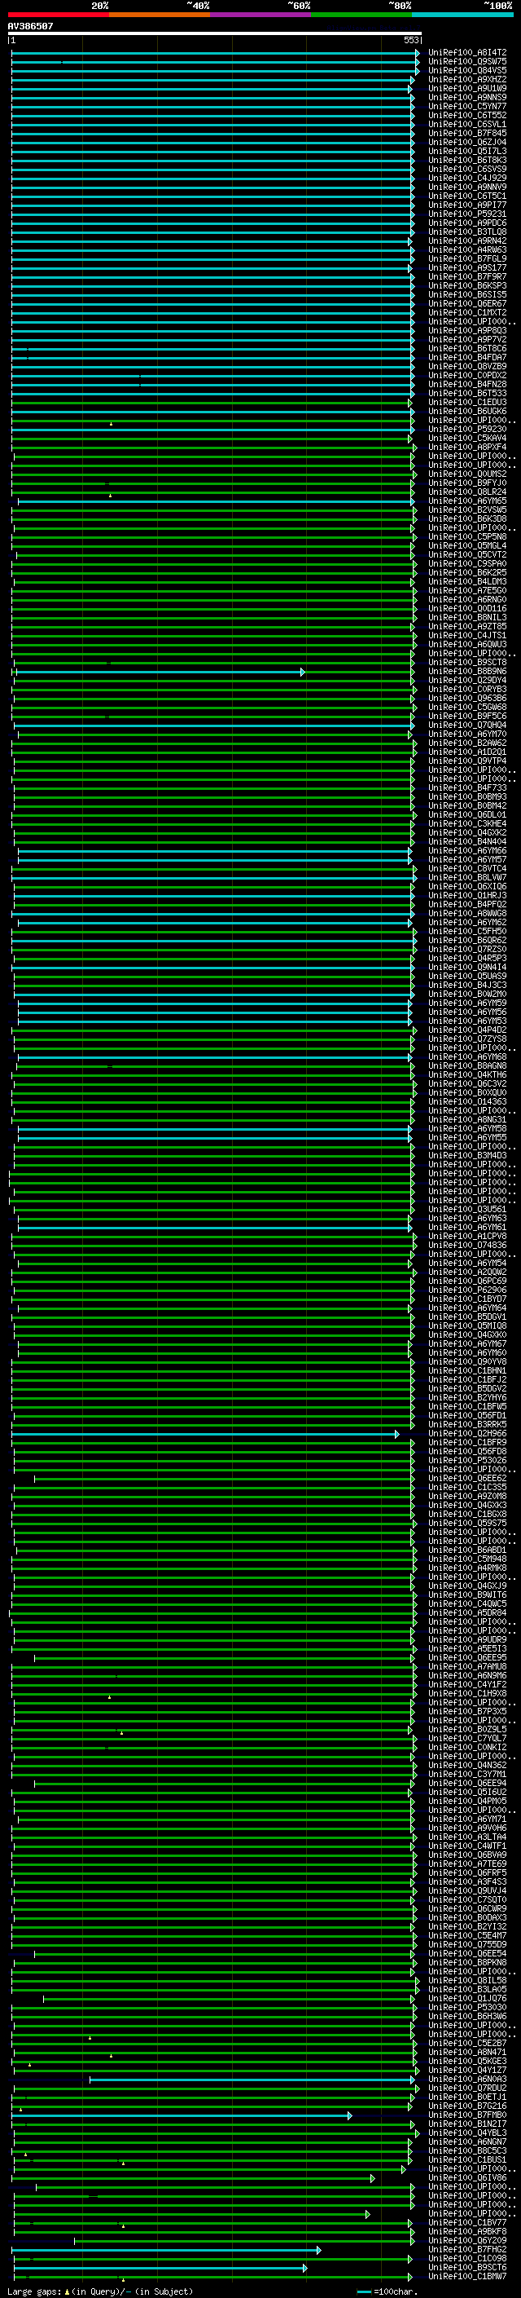Click the short cyan alignment bar for UniRef100_B9BN86
This screenshot has height=2298, width=521.
160,672
